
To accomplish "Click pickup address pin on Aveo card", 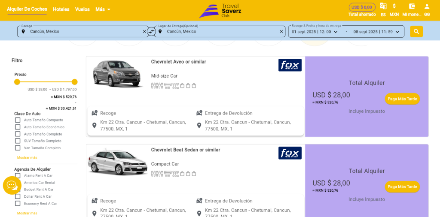I will point(94,126).
